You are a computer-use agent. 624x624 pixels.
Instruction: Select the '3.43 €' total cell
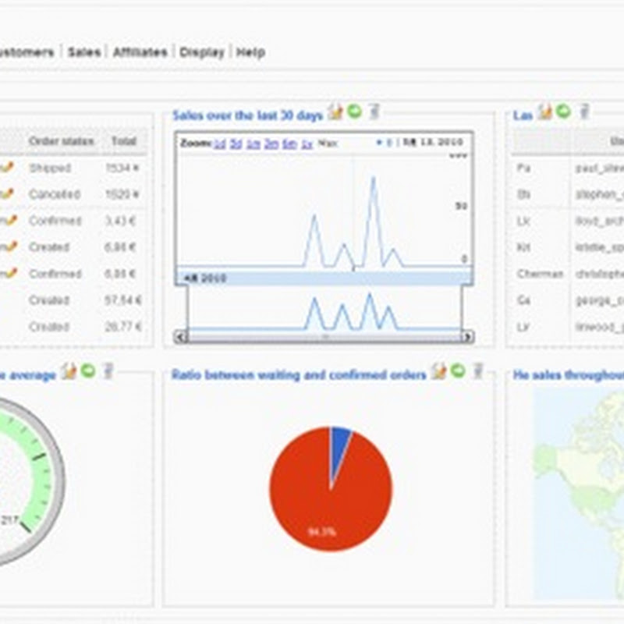120,221
